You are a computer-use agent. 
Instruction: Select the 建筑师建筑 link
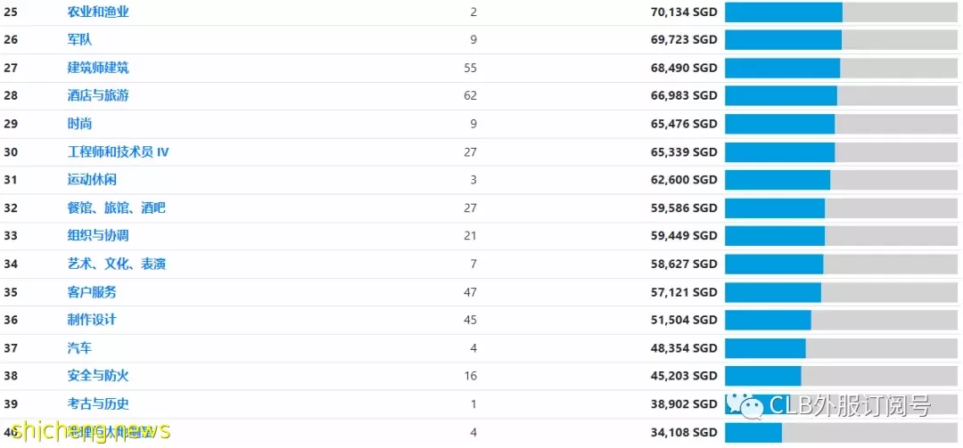pos(98,68)
